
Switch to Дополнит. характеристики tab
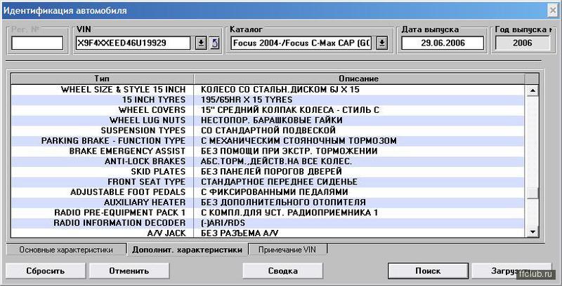(x=187, y=250)
